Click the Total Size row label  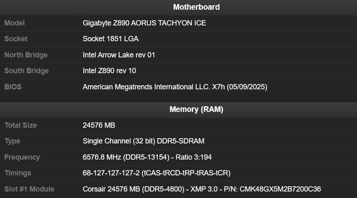tap(21, 125)
